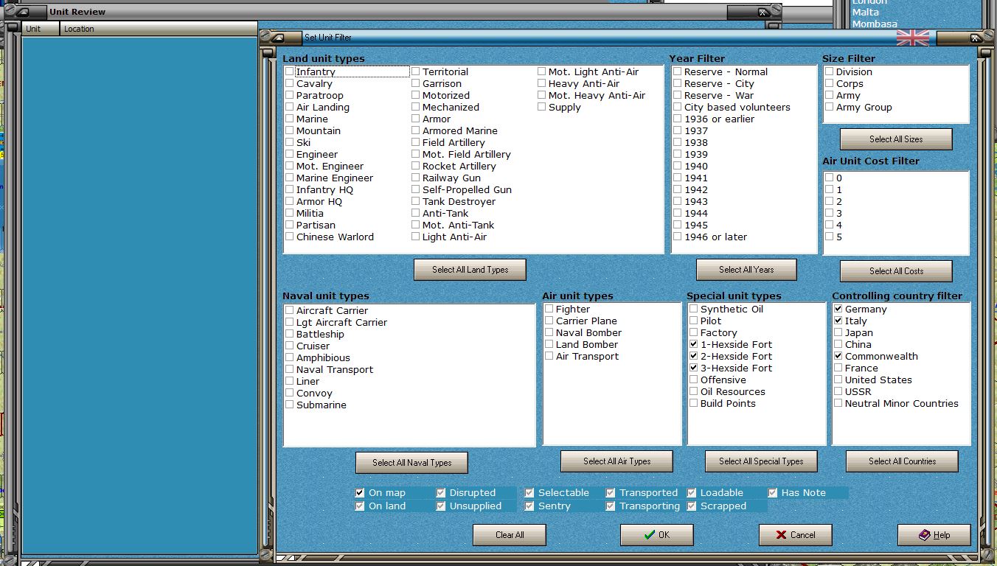Image resolution: width=997 pixels, height=566 pixels.
Task: Check the USSR country checkbox
Action: [x=838, y=391]
